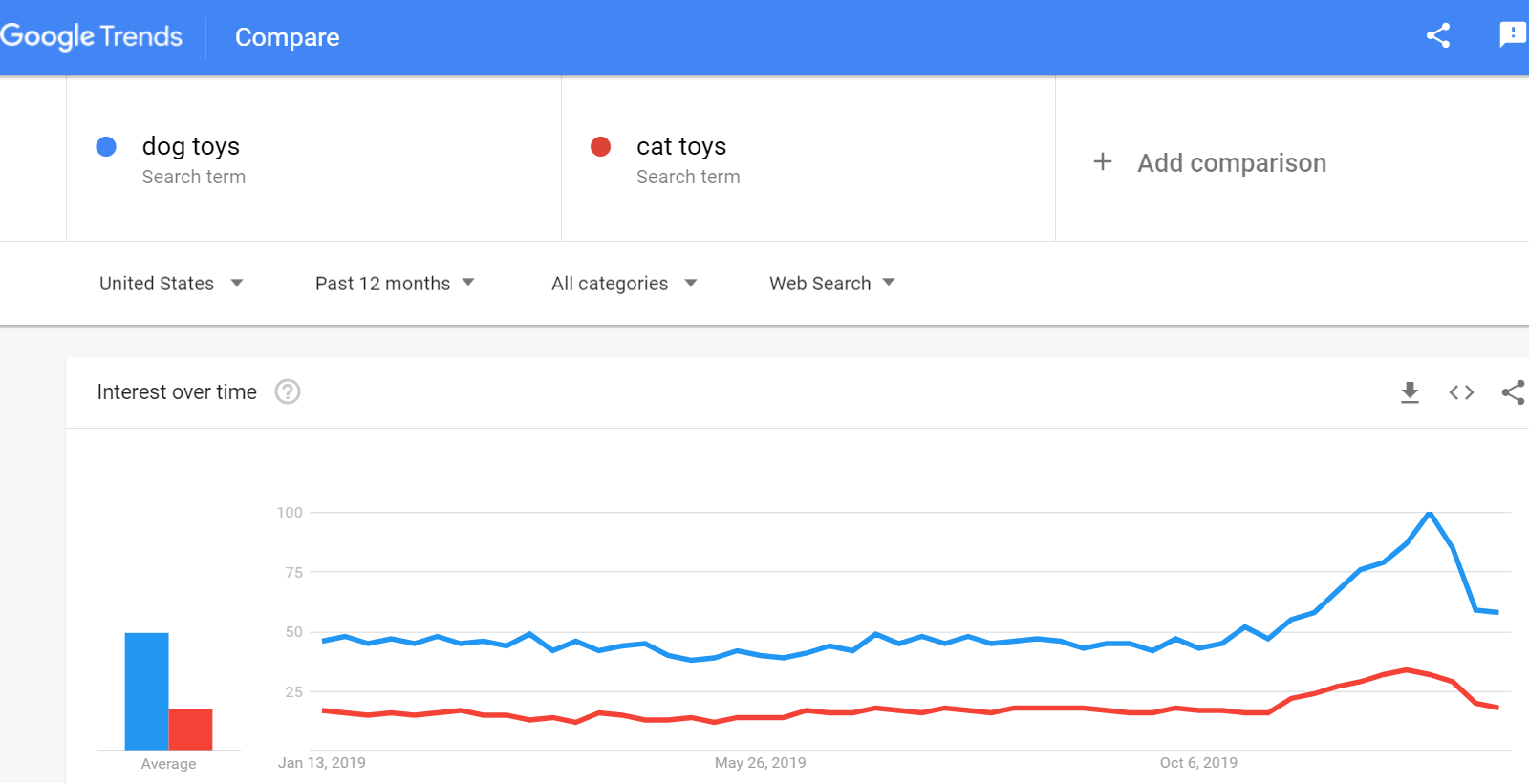This screenshot has width=1529, height=783.
Task: Click the blue dot next to dog toys
Action: [106, 146]
